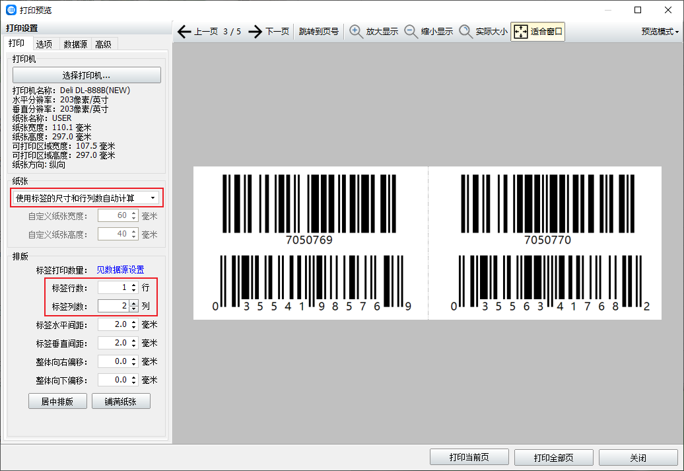Screen dimensions: 684x471
Task: Click the left label preview 7050769
Action: [x=310, y=242]
